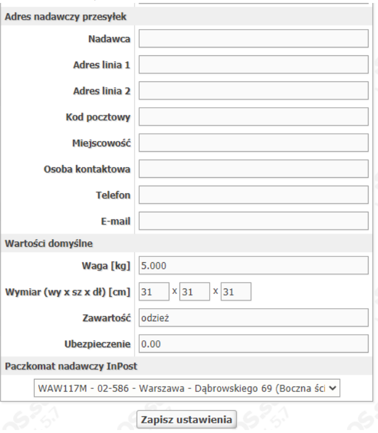378x433 pixels.
Task: Click into the Adres linia 1 field
Action: tap(253, 66)
